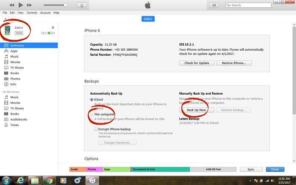The width and height of the screenshot is (296, 185).
Task: Click the back navigation arrow
Action: click(5, 19)
